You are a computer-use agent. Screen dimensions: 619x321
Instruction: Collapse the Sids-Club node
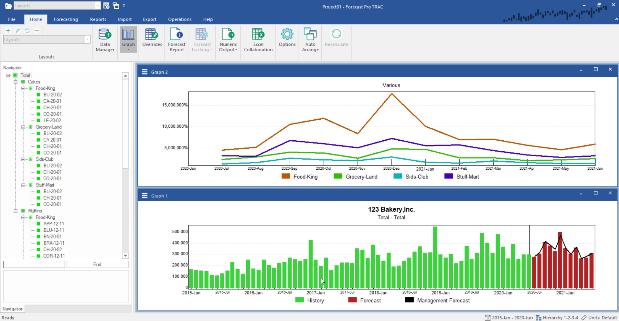23,159
